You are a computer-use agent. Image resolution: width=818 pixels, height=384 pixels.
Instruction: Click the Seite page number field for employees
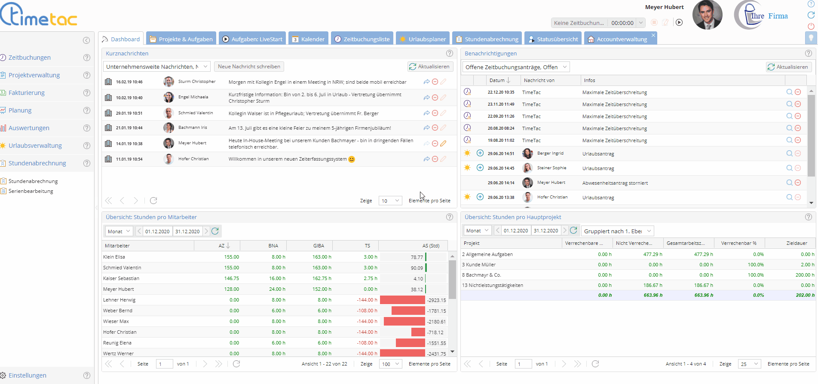pos(164,364)
